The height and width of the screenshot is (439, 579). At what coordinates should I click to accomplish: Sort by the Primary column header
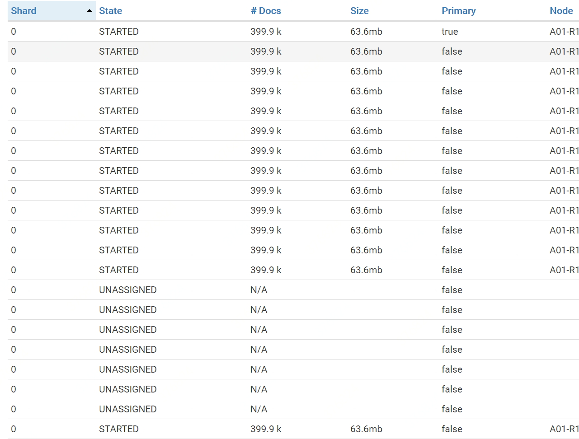[458, 11]
